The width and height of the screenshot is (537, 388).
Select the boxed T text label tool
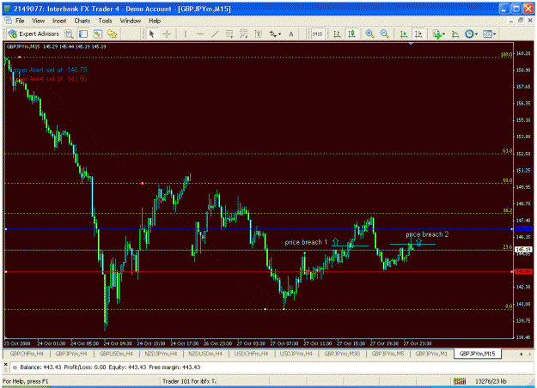(x=259, y=33)
